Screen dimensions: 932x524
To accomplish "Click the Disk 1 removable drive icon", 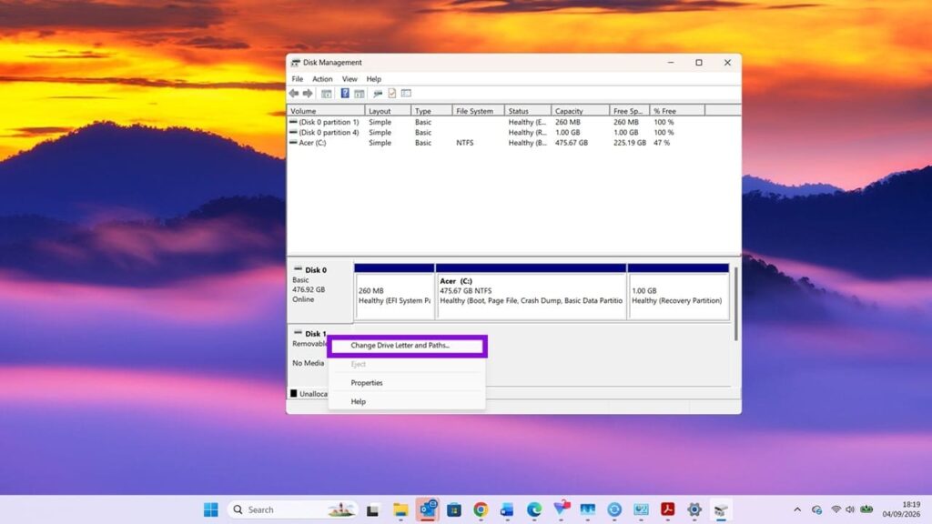I will (298, 333).
